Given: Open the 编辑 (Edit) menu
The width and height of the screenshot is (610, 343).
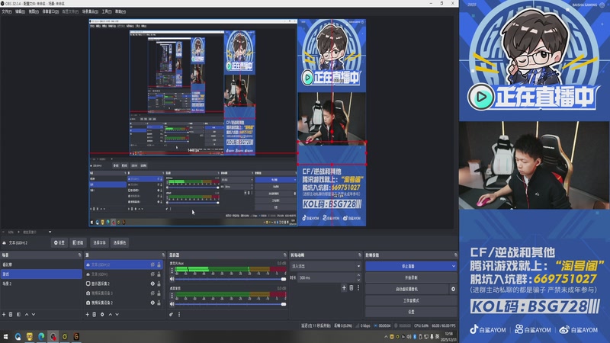Looking at the screenshot, I should (x=21, y=11).
